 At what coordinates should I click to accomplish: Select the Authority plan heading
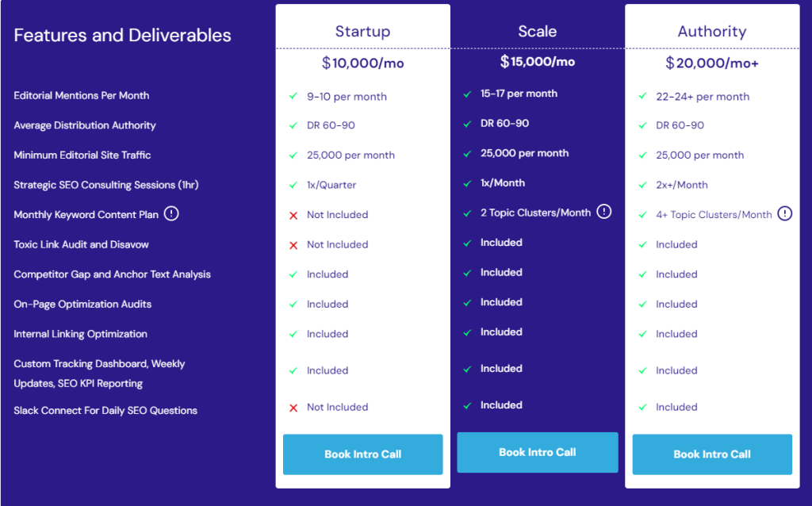711,32
